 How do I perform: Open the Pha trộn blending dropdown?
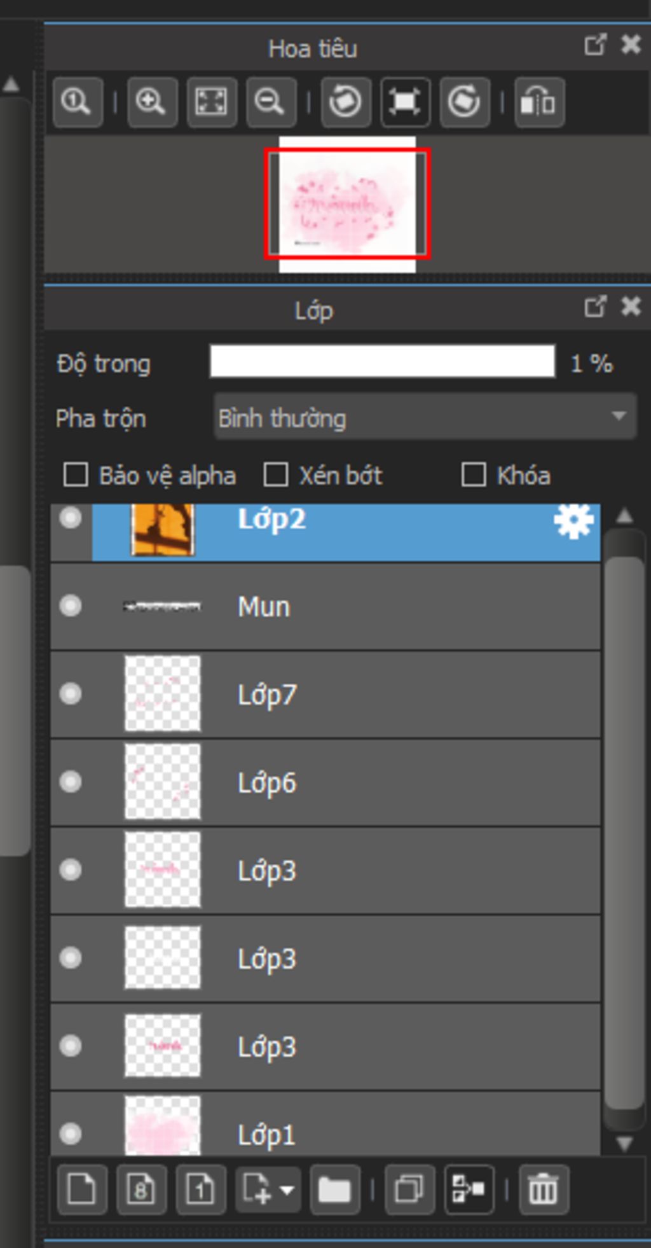[425, 417]
